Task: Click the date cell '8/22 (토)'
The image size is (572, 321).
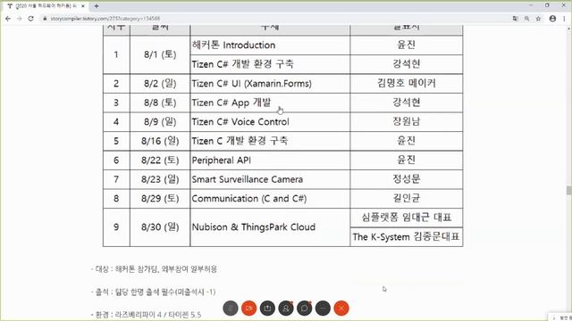Action: 160,160
